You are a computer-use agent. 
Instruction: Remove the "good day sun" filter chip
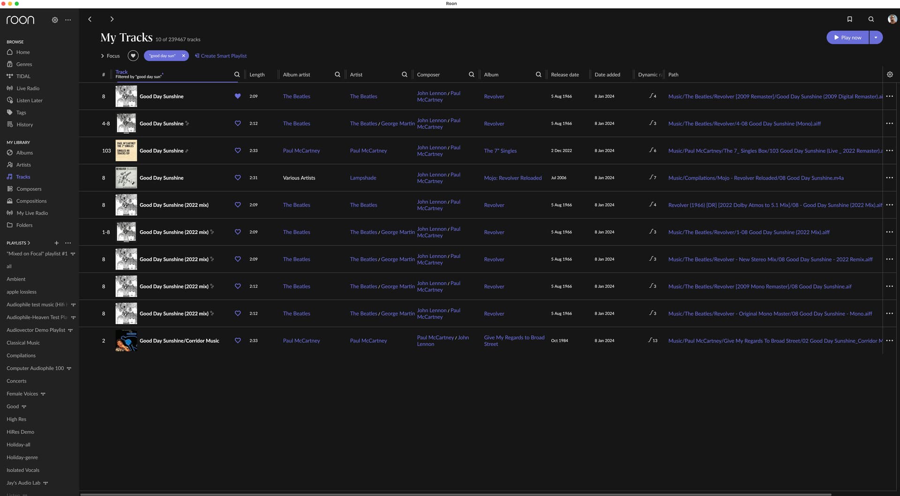click(183, 56)
